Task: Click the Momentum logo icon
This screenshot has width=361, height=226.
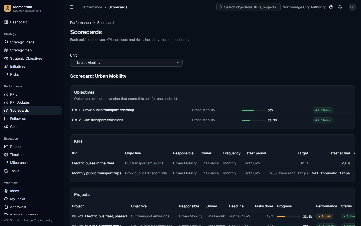Action: pos(8,8)
